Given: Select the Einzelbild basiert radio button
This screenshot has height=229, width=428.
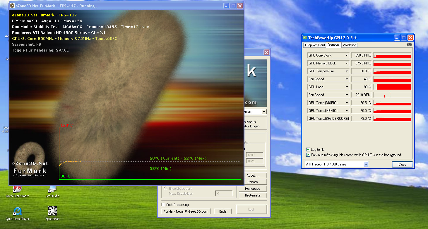Looking at the screenshot, I should point(166,189).
